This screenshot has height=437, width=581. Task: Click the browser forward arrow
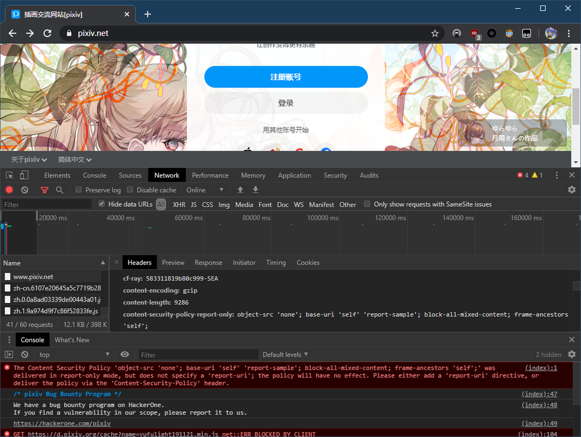[x=30, y=33]
